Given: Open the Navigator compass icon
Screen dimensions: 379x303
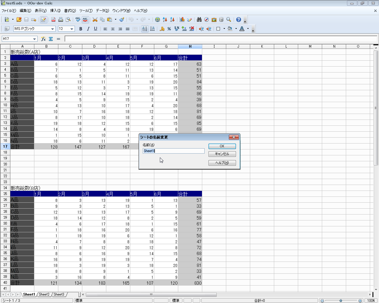Looking at the screenshot, I should (207, 20).
